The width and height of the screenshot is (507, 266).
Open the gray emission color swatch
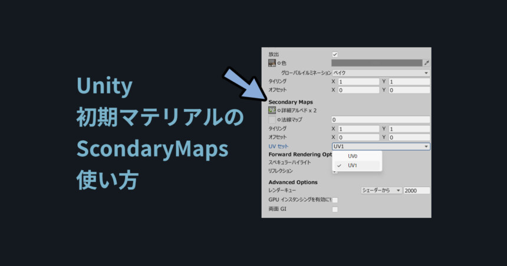(377, 63)
